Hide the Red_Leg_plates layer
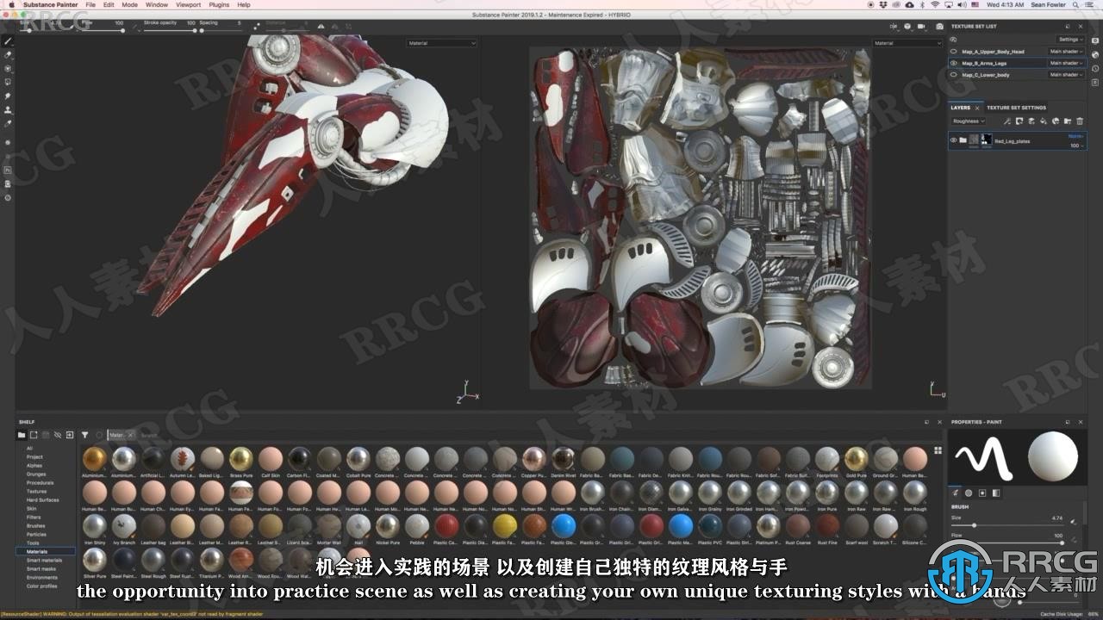 [x=953, y=140]
